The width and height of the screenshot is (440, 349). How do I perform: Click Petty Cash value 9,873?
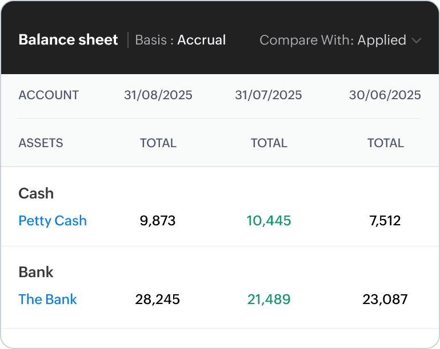point(158,221)
